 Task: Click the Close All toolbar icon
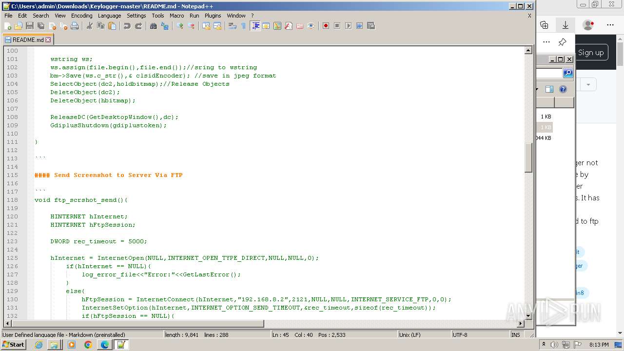[x=63, y=26]
